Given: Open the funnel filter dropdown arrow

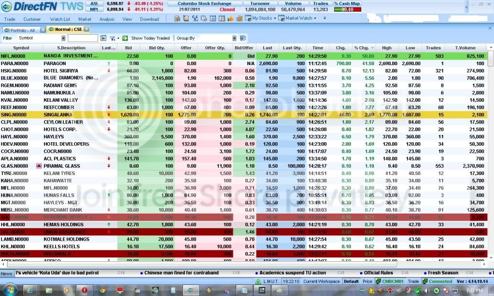Looking at the screenshot, I should click(x=118, y=39).
